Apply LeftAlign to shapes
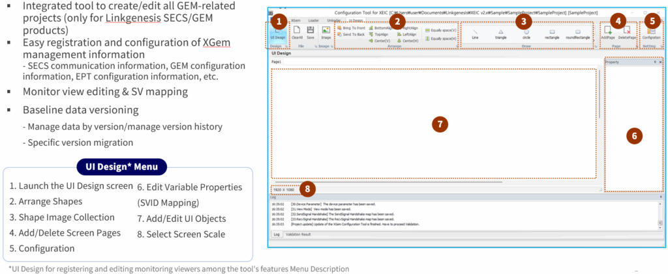 [406, 34]
